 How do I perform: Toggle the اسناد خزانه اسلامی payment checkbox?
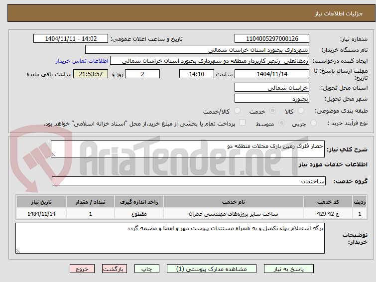pyautogui.click(x=243, y=123)
